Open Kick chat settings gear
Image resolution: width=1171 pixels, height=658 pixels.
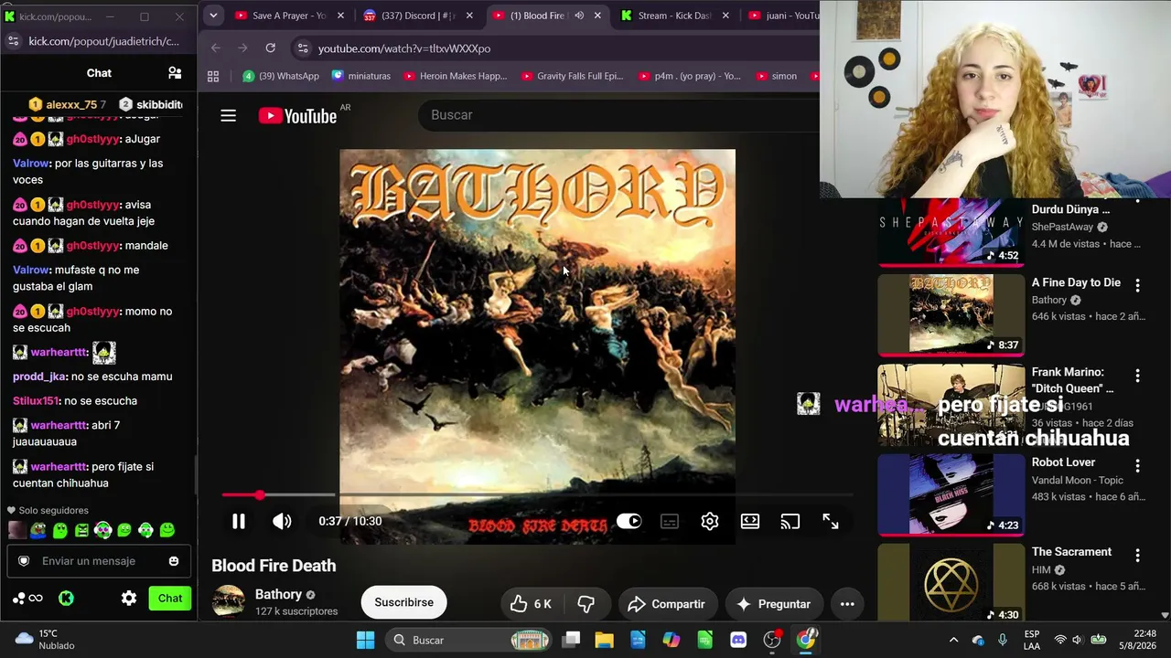pos(129,599)
